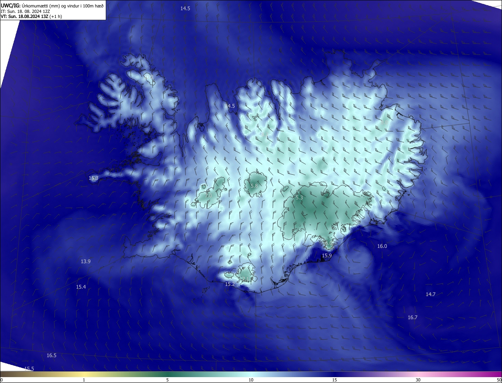502x383 pixels.
Task: Click the 15.4 value label
Action: [x=81, y=287]
